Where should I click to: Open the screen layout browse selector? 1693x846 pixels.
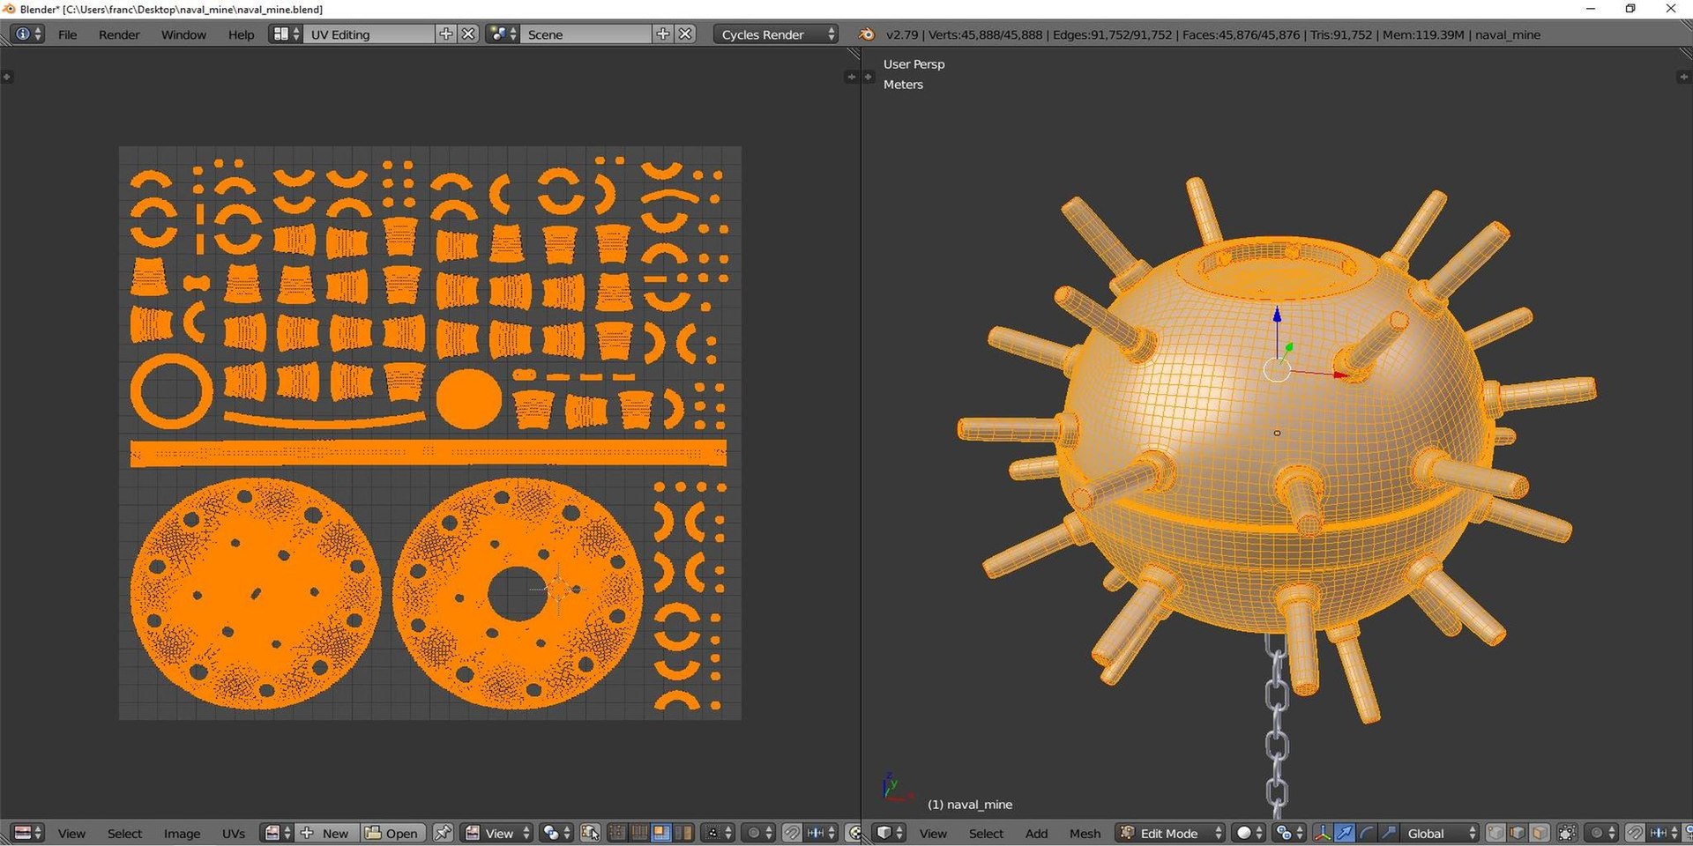(x=286, y=34)
